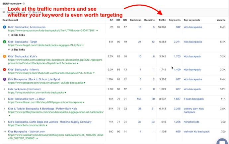Open kids backpacks | Nordstrom title link

(25, 89)
